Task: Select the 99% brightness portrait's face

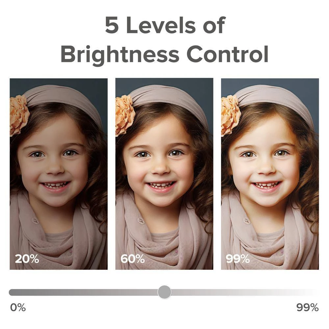Action: 266,164
